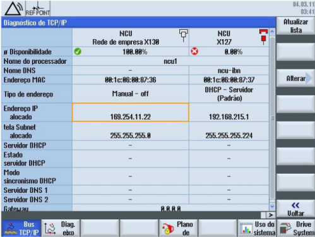Click the Endereço MAC row label
Image resolution: width=315 pixels, height=237 pixels.
tap(25, 80)
